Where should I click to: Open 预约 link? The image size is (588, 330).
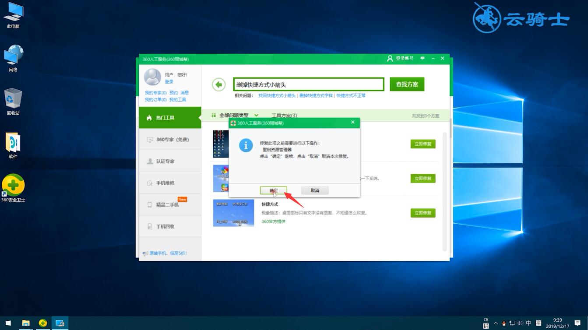pos(173,93)
